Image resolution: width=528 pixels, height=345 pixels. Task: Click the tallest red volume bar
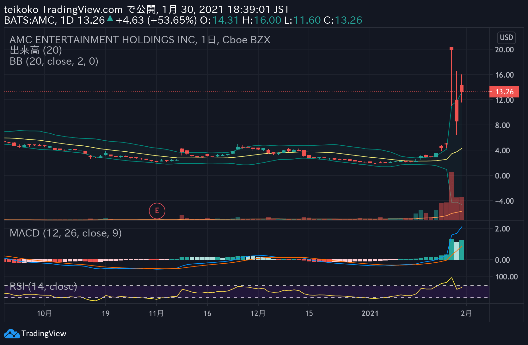[x=451, y=196]
